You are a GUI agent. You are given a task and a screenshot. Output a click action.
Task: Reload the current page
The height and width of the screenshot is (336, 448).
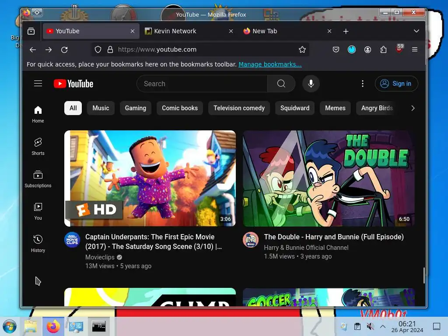[64, 50]
